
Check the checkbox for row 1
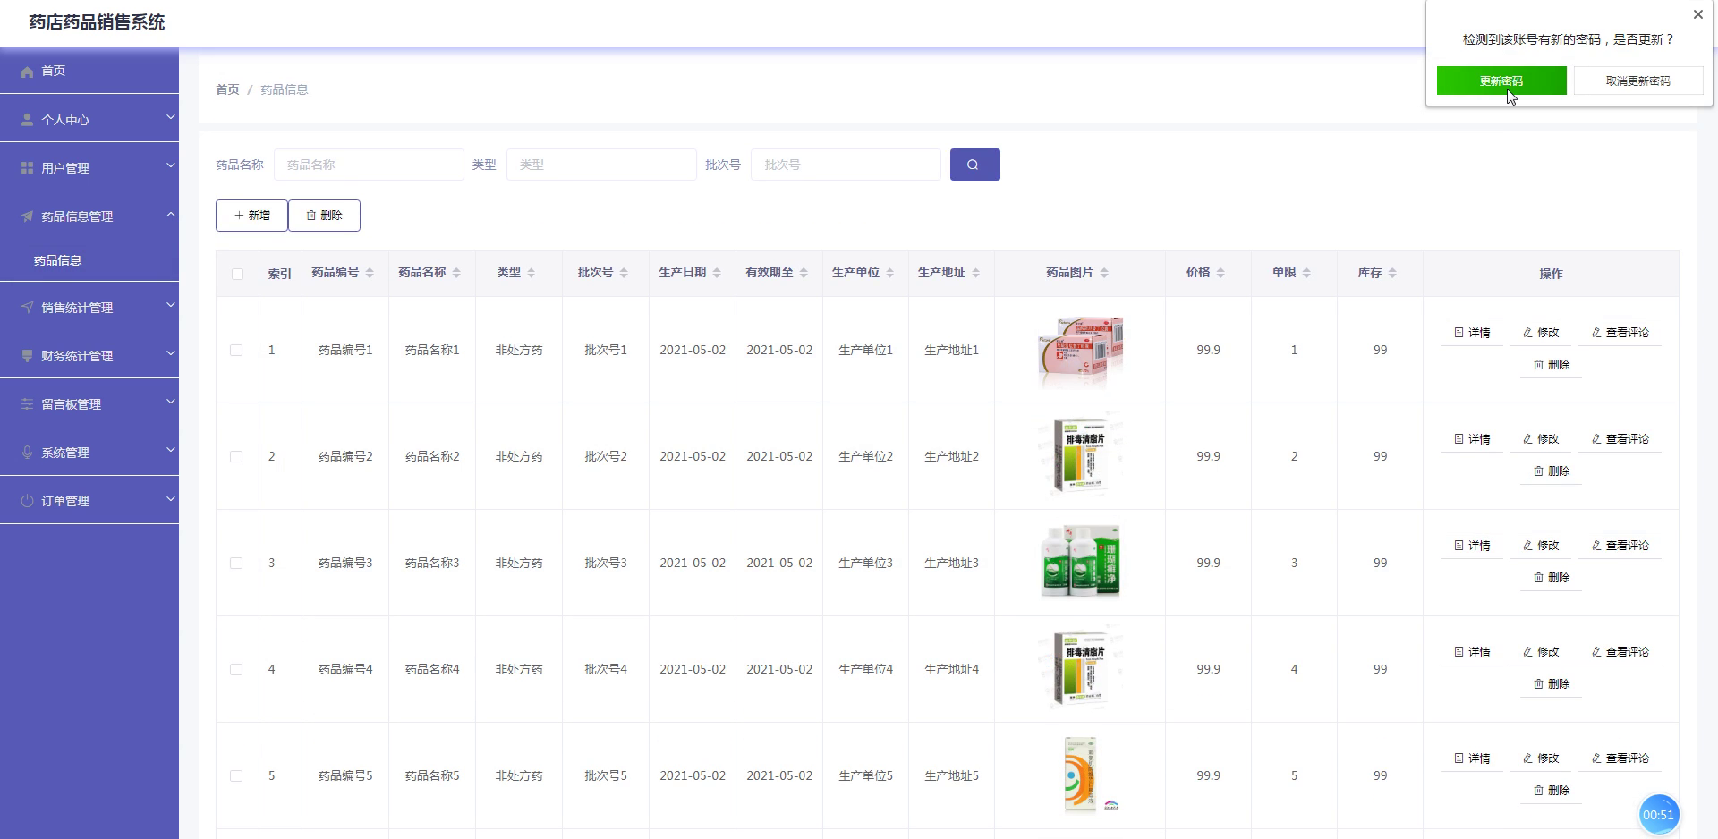236,350
